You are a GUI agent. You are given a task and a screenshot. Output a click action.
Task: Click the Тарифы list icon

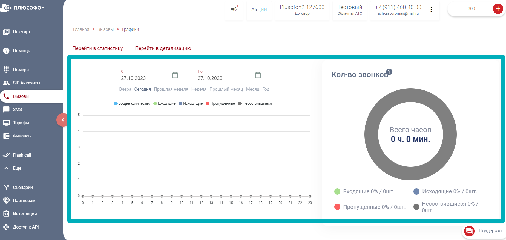6,123
